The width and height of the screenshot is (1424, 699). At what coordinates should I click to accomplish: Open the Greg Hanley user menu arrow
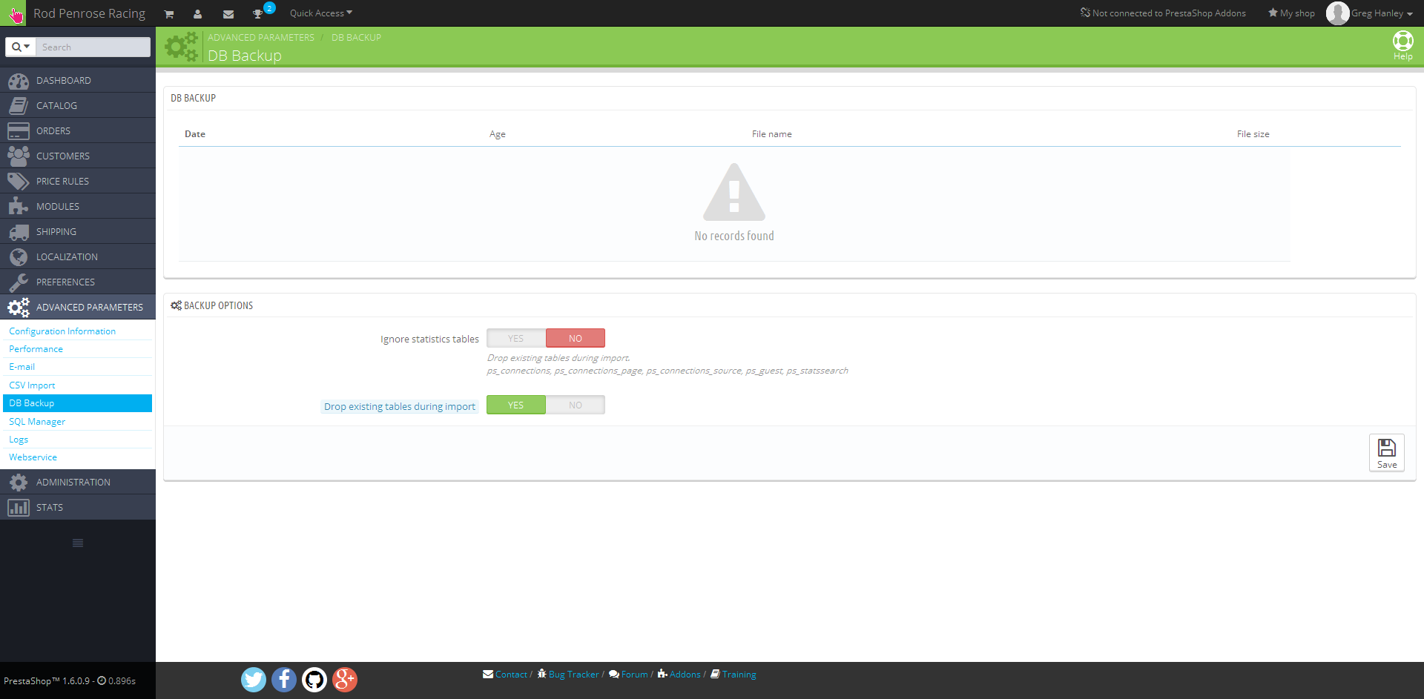tap(1409, 14)
